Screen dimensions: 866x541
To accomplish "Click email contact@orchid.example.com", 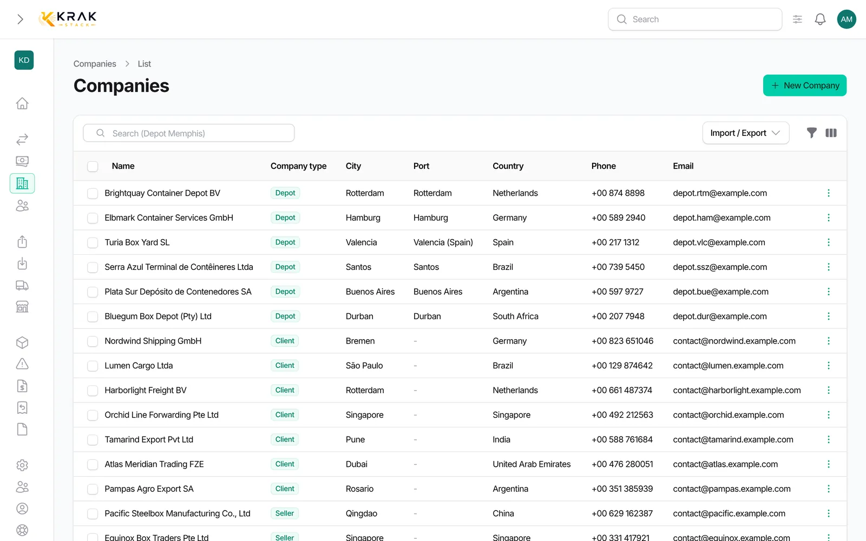I will click(x=728, y=415).
